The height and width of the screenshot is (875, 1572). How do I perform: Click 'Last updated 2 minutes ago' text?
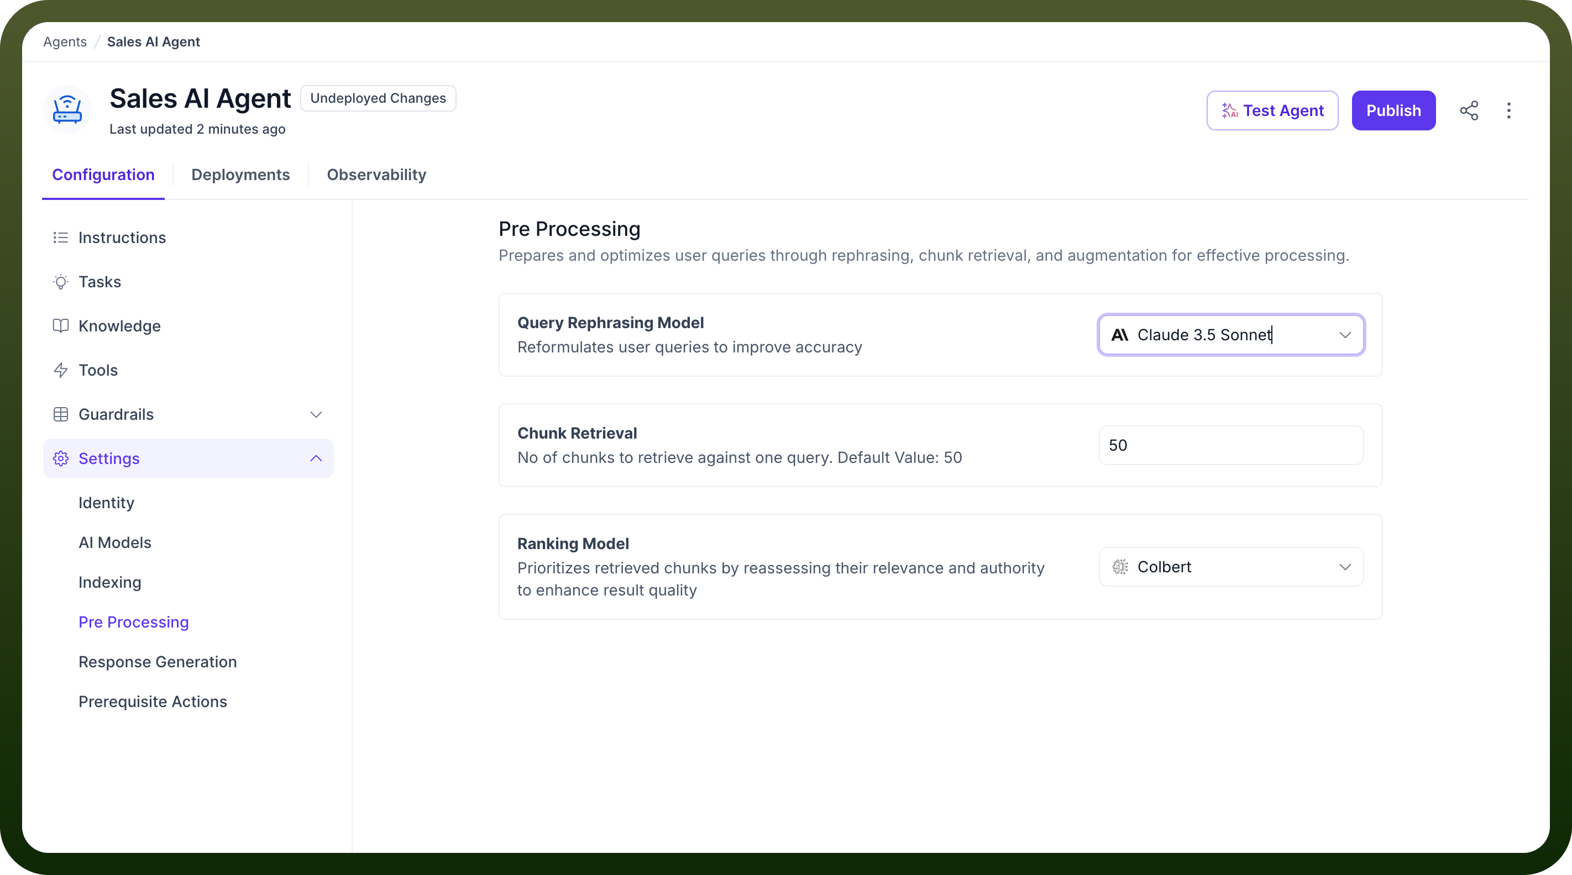[197, 129]
